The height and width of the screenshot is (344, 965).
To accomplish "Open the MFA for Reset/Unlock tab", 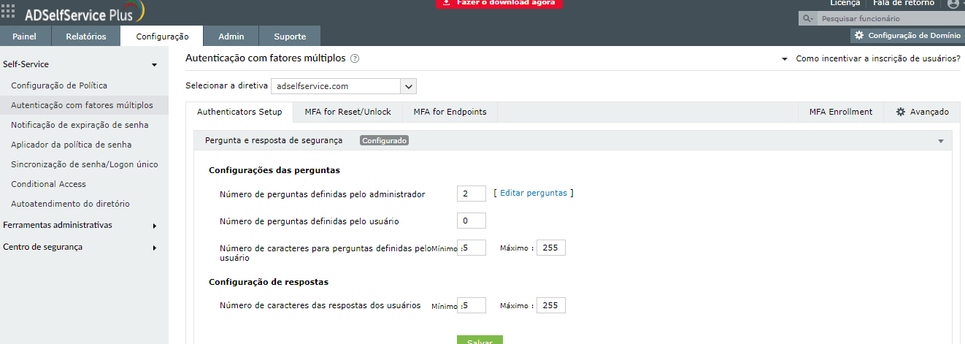I will pyautogui.click(x=347, y=112).
